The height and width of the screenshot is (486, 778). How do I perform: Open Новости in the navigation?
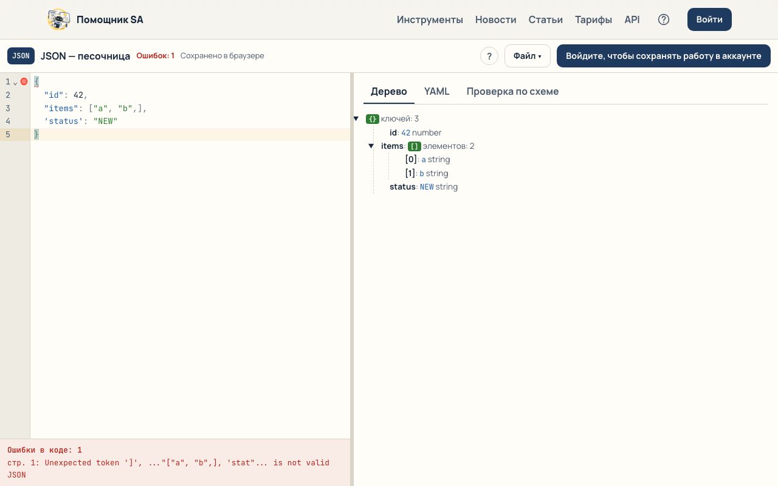click(496, 19)
